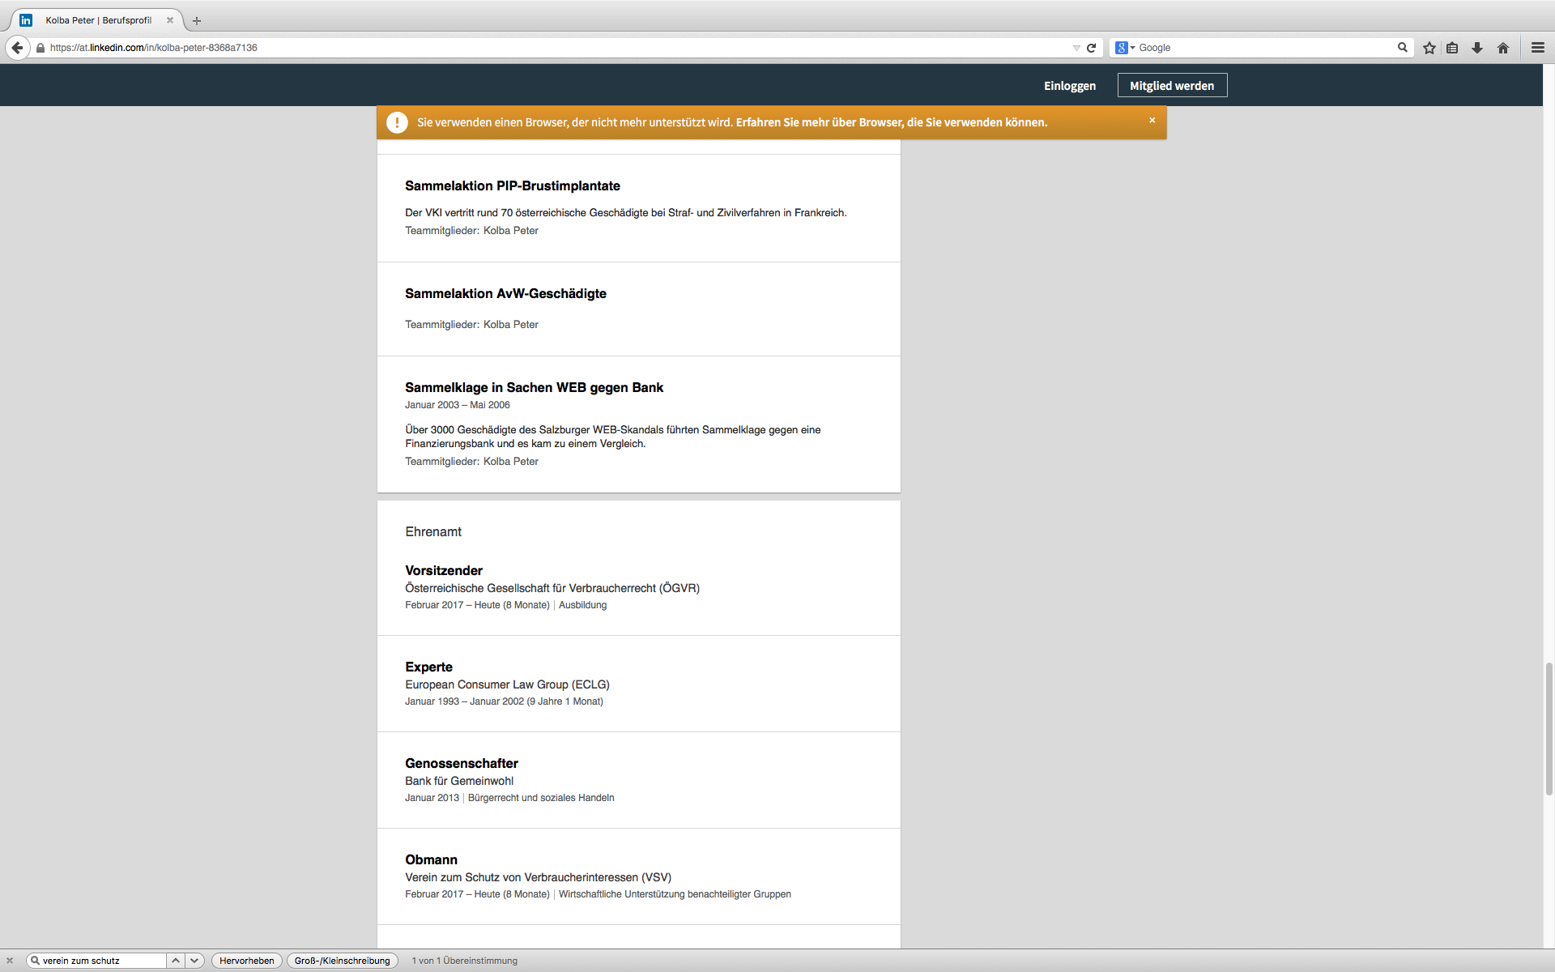
Task: Click the Experte role title
Action: point(428,667)
